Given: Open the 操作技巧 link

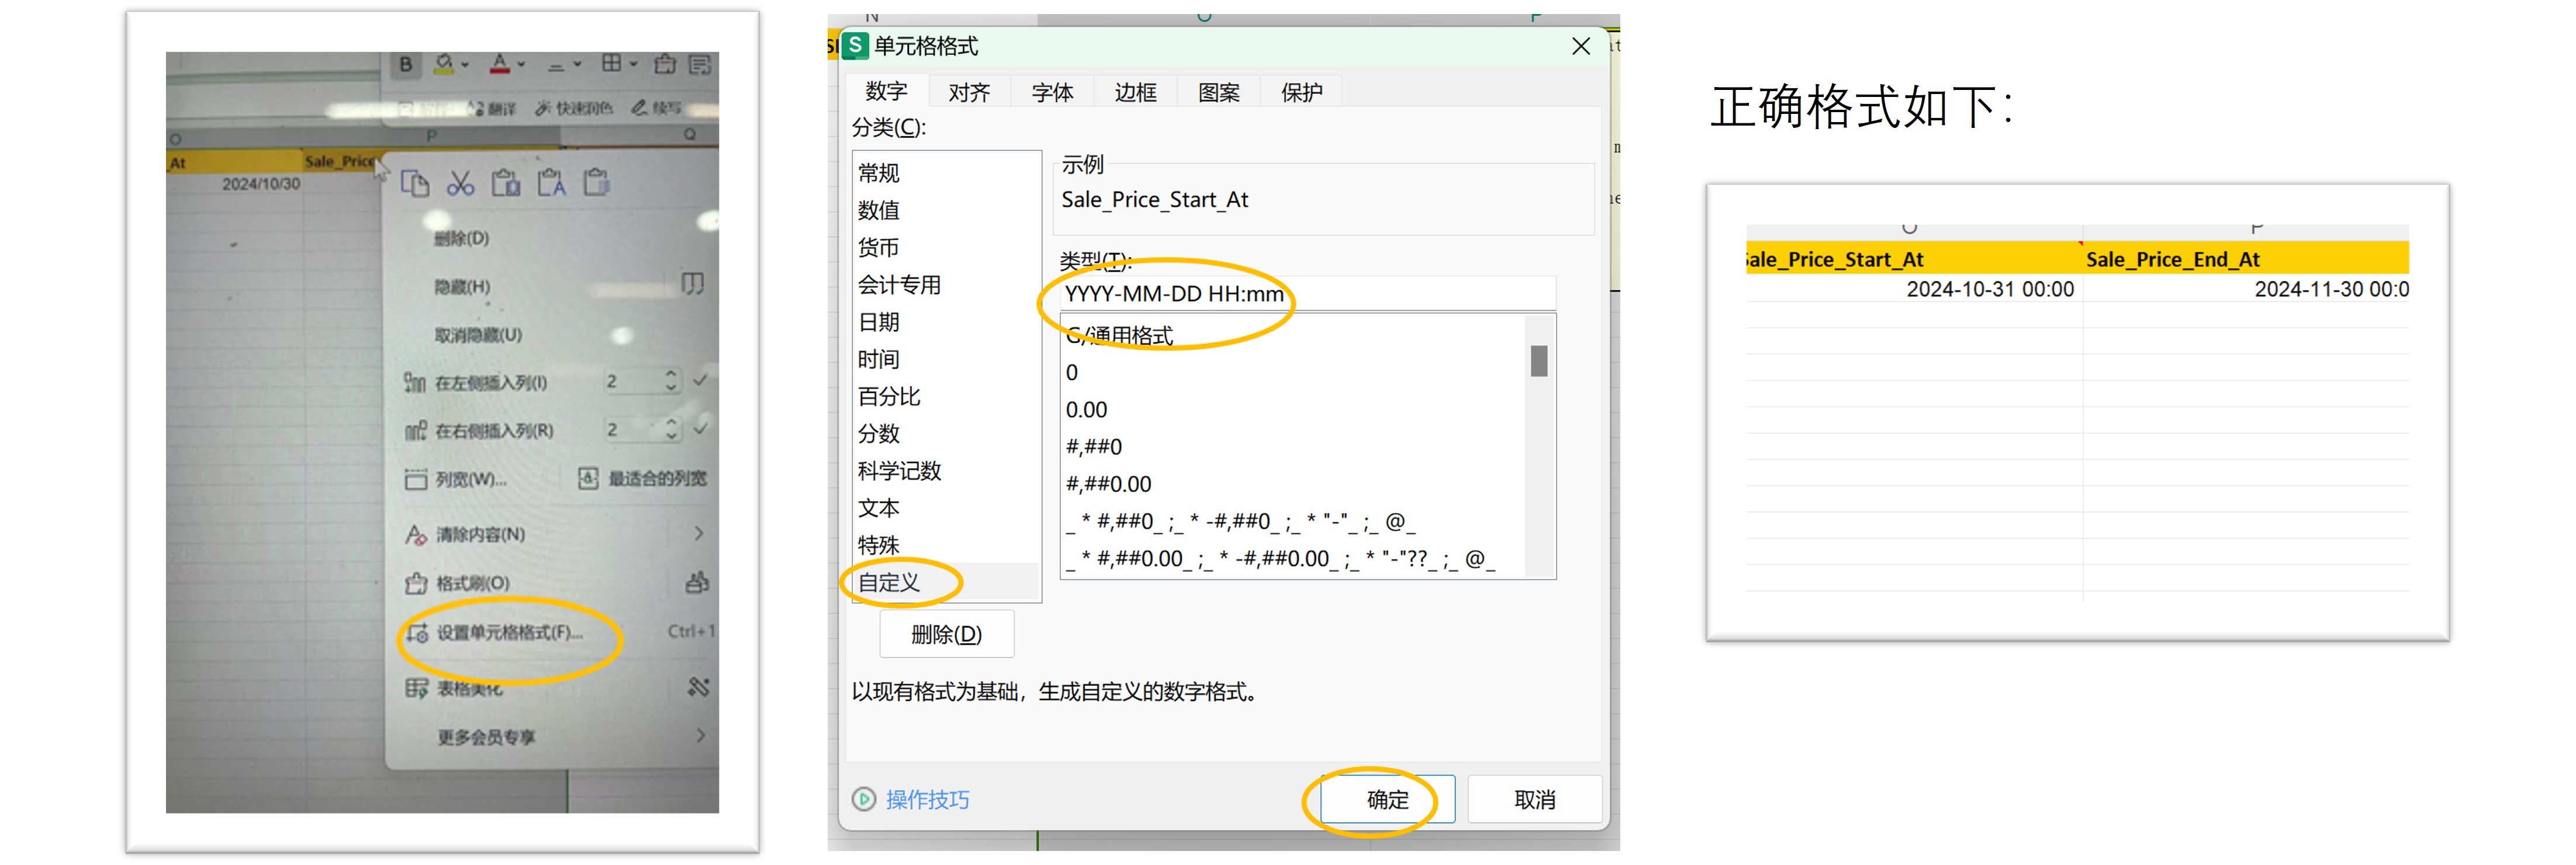Looking at the screenshot, I should pyautogui.click(x=927, y=799).
